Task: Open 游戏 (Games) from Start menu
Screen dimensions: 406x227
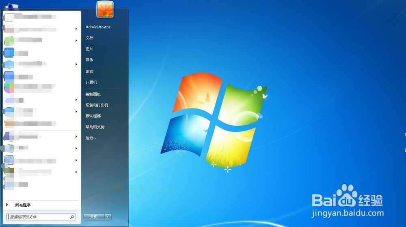Action: pos(89,72)
